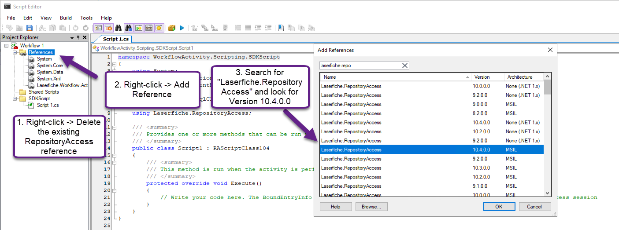Select the Workflow 1 root node
The width and height of the screenshot is (619, 230).
pyautogui.click(x=32, y=46)
